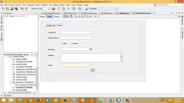Switch to the History view

[57, 17]
